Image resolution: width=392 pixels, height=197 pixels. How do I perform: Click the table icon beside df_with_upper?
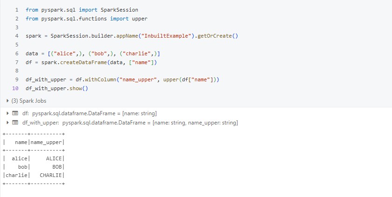coord(15,123)
